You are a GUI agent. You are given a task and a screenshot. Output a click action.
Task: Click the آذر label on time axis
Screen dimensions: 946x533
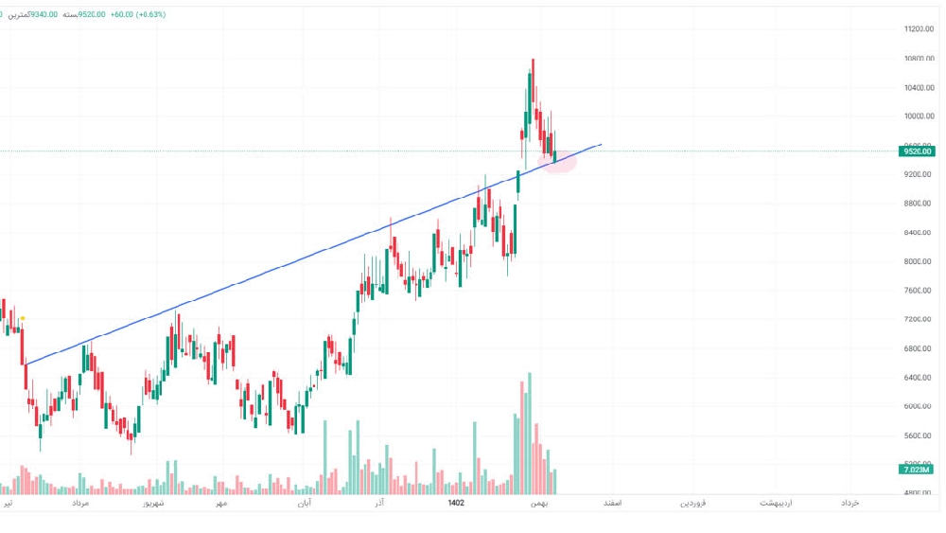pos(379,503)
